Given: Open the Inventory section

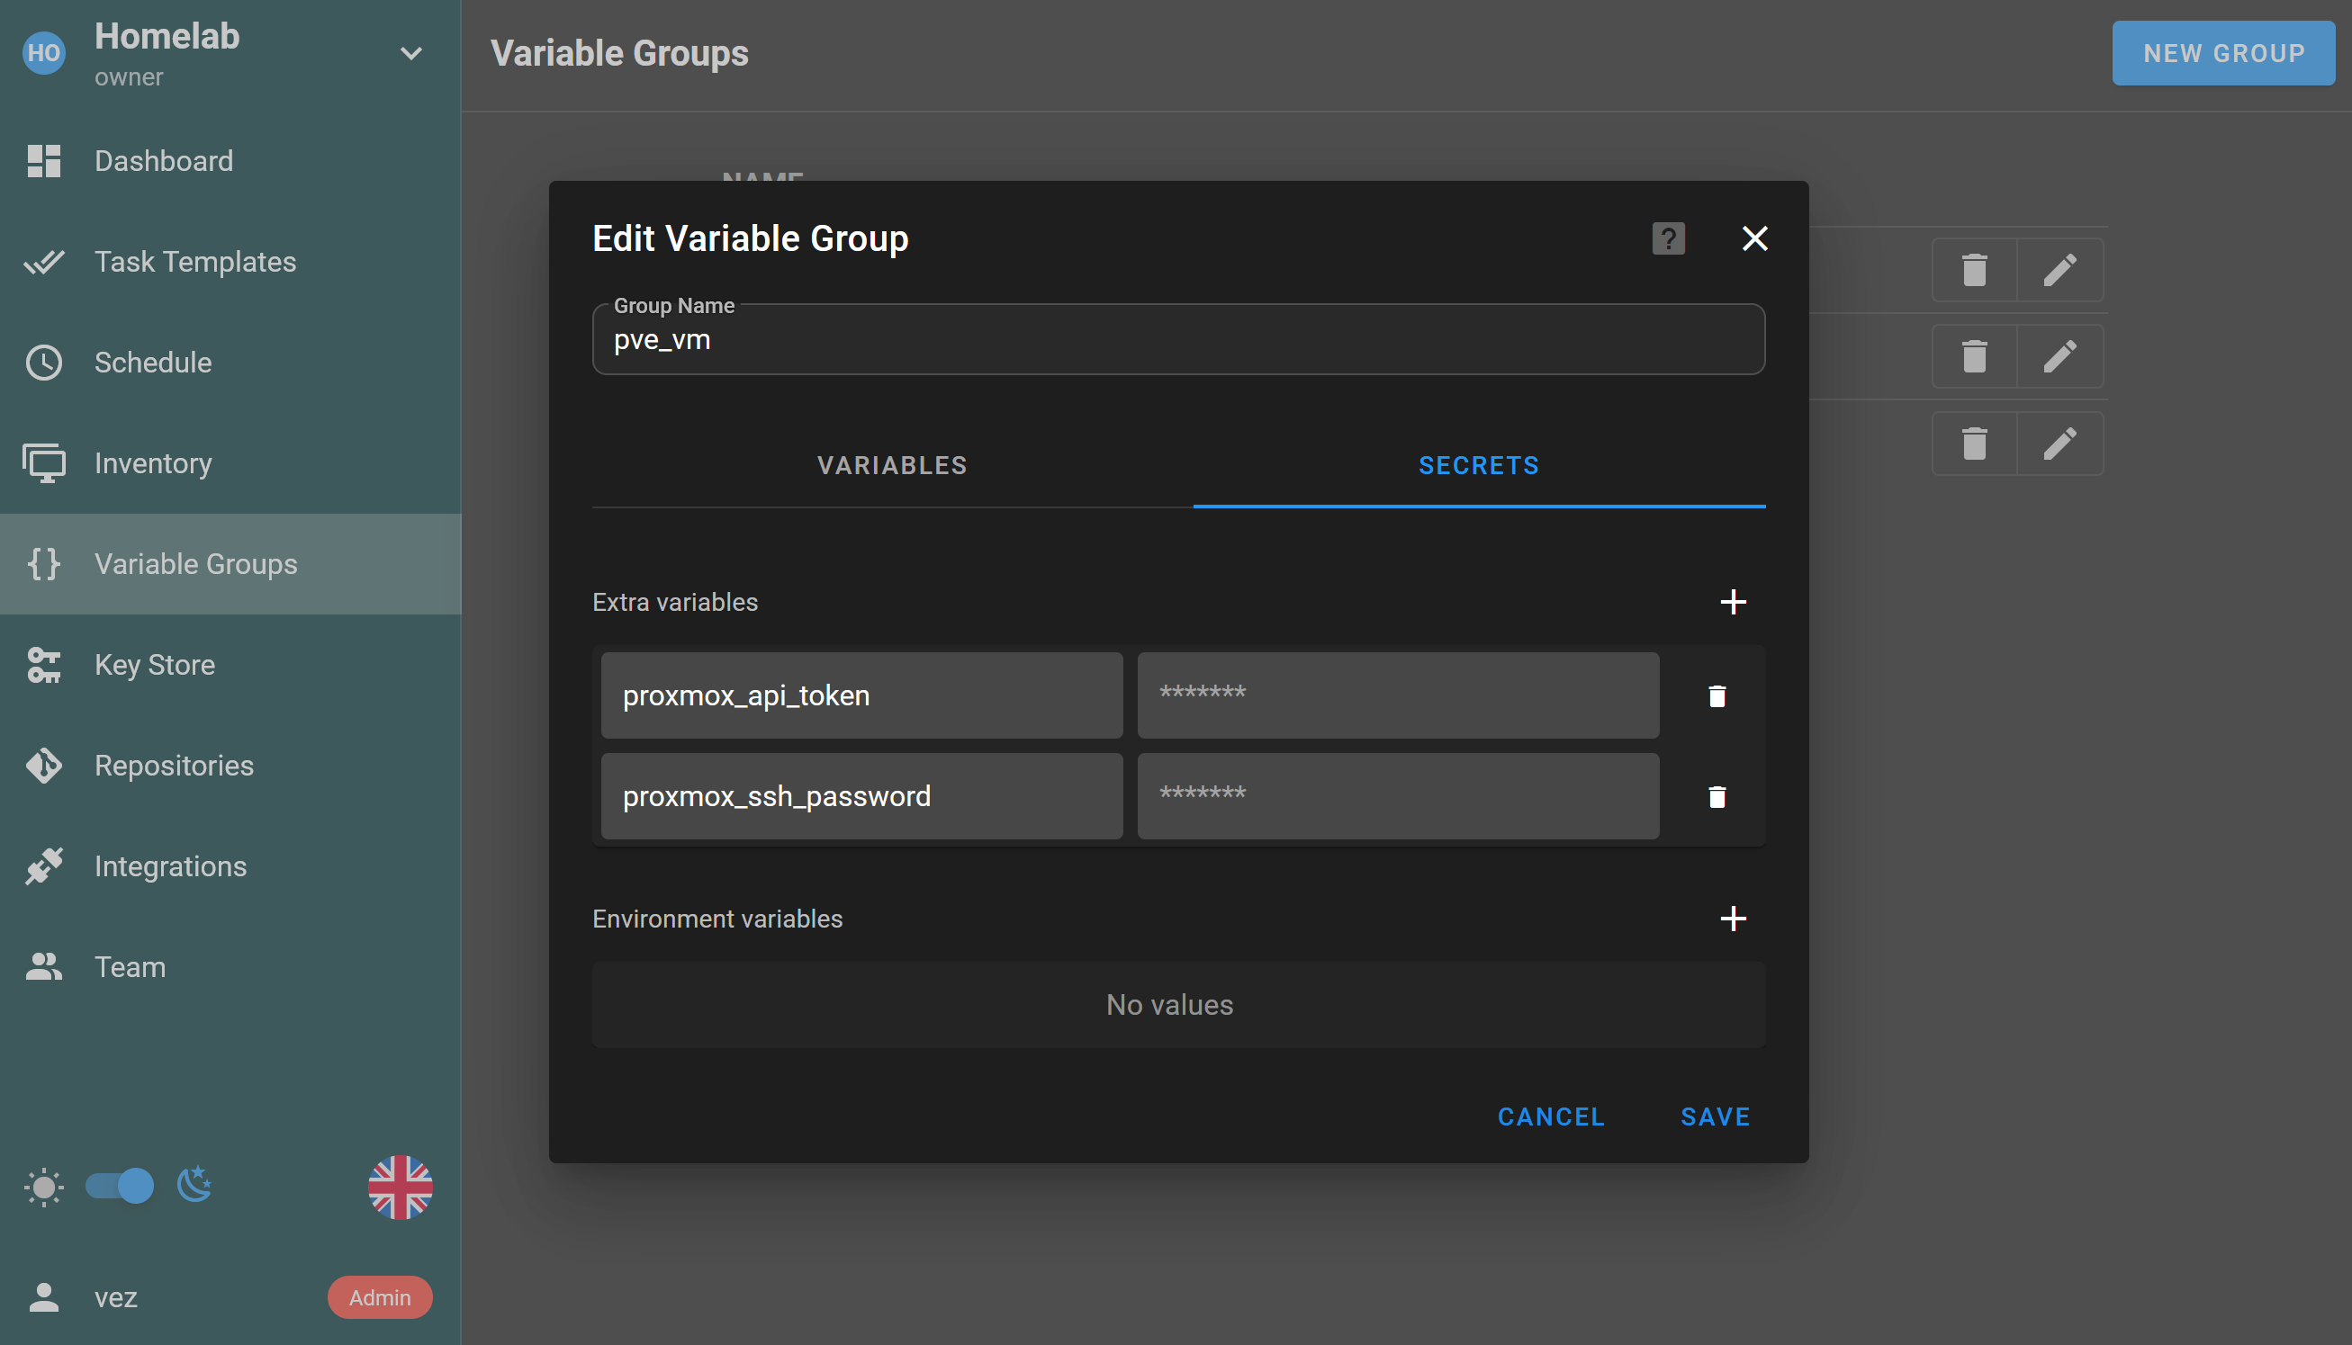Looking at the screenshot, I should [x=43, y=462].
